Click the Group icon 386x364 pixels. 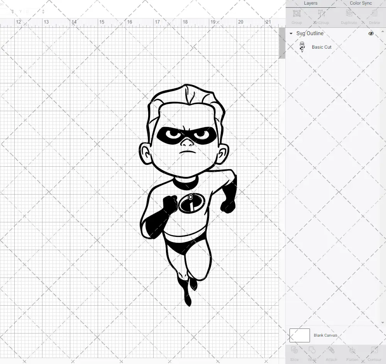click(296, 16)
